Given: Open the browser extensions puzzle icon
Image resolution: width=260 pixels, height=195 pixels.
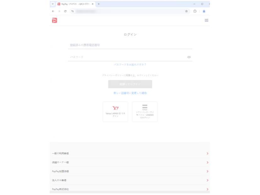Looking at the screenshot, I should 195,11.
